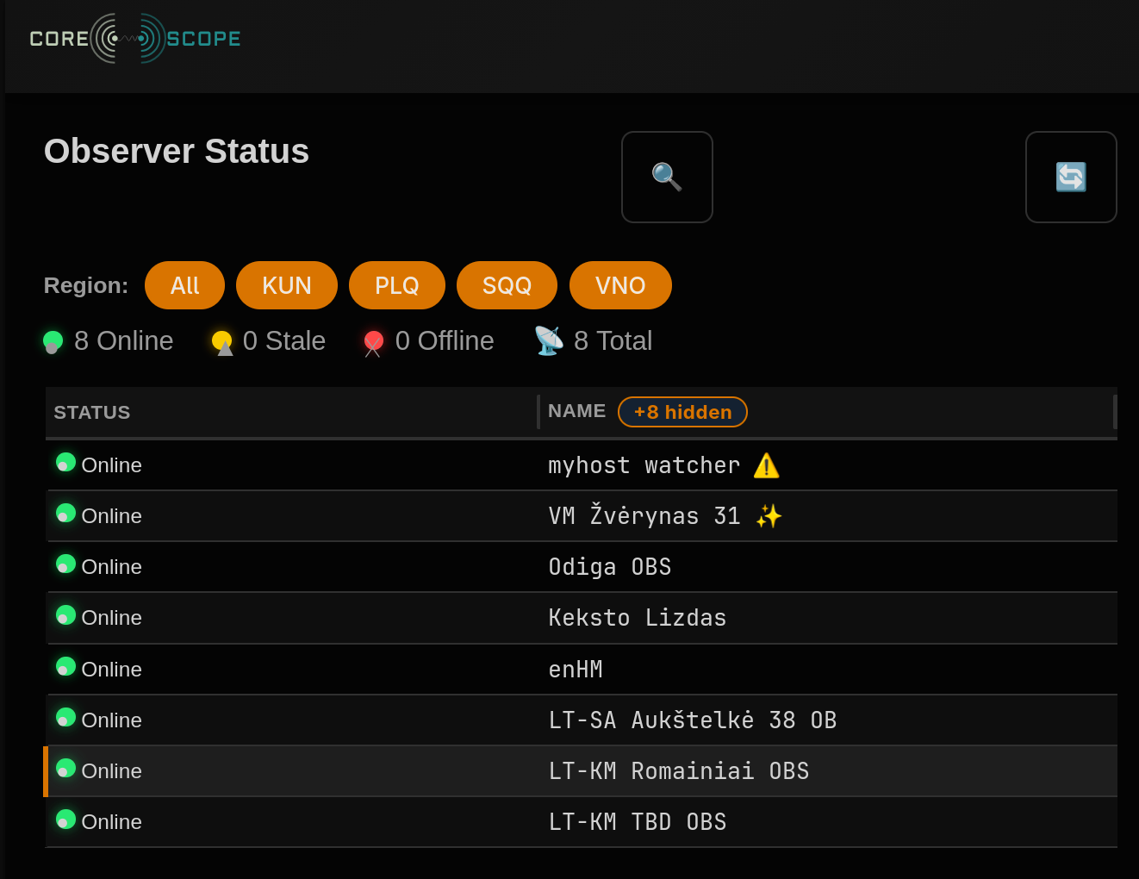Image resolution: width=1139 pixels, height=879 pixels.
Task: Select the LT-KM Romainiai OBS name
Action: (679, 771)
